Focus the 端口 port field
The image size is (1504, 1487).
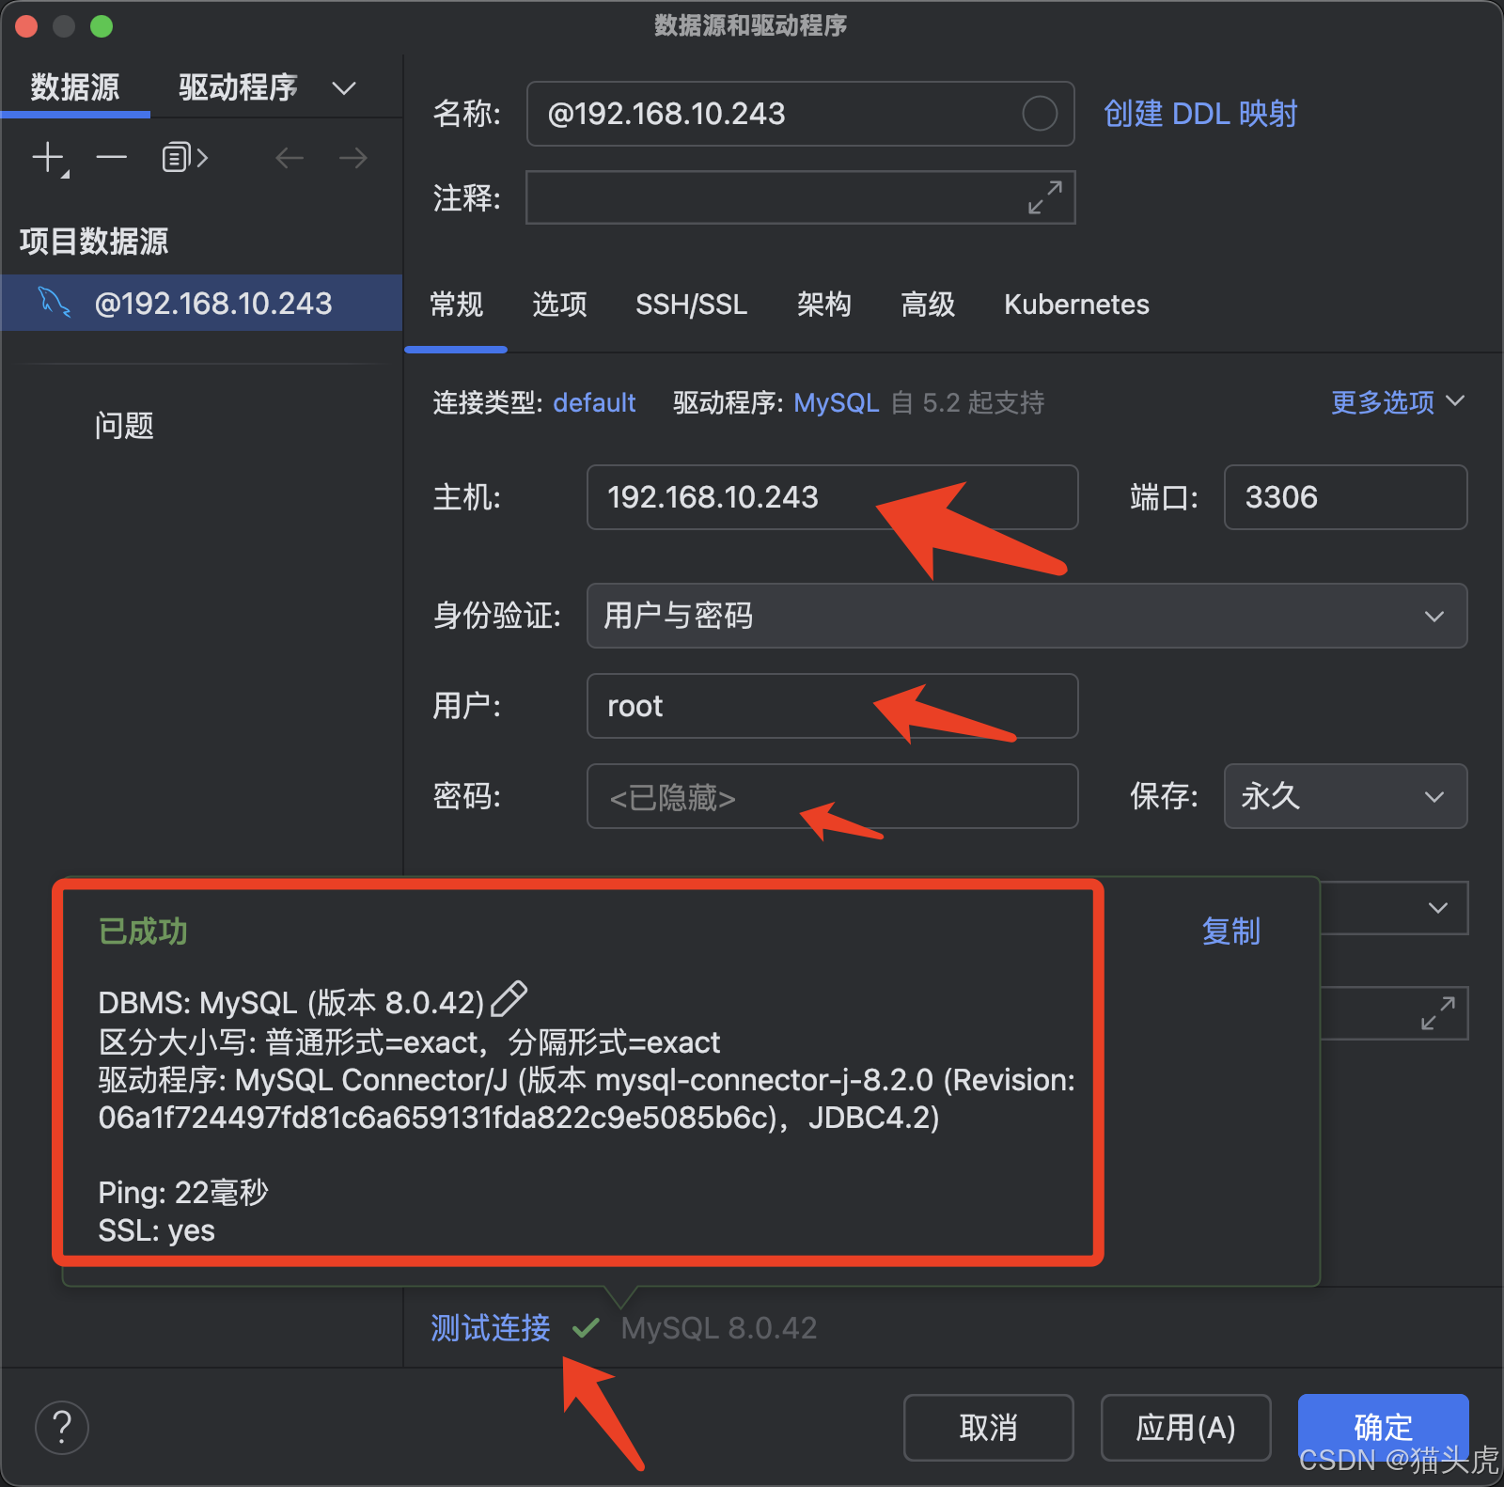[x=1345, y=497]
